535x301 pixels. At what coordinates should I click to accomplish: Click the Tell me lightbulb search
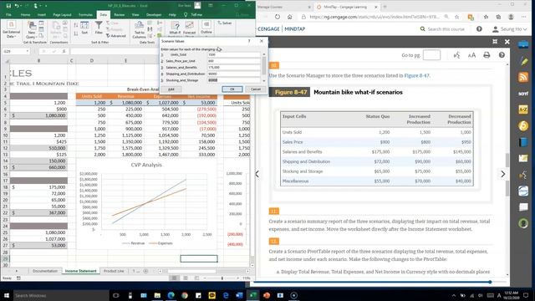(x=193, y=15)
